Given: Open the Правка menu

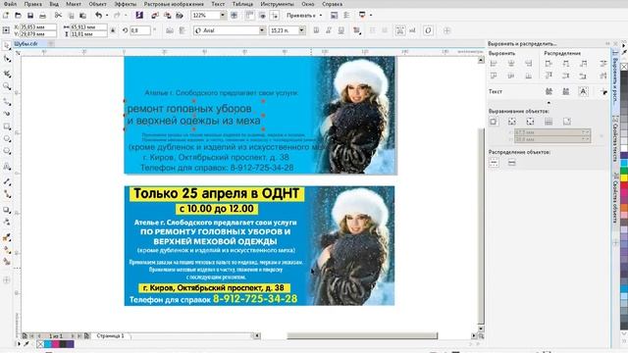Looking at the screenshot, I should (32, 4).
